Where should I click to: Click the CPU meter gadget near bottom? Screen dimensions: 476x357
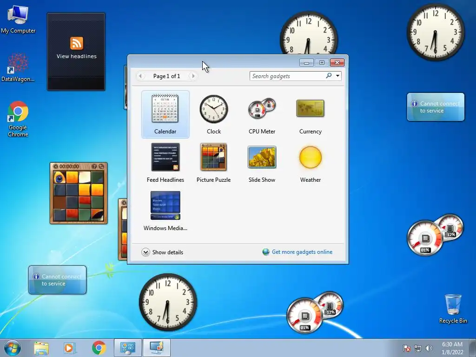315,312
